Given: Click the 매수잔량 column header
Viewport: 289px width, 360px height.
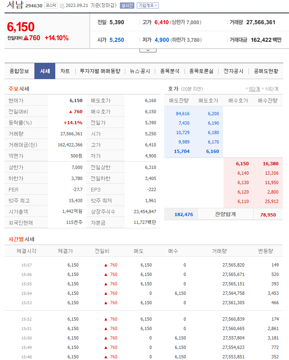Looking at the screenshot, I should click(267, 100).
